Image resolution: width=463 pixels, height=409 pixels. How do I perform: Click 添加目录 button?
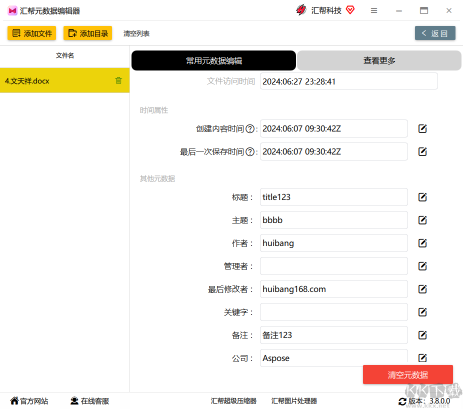[87, 33]
